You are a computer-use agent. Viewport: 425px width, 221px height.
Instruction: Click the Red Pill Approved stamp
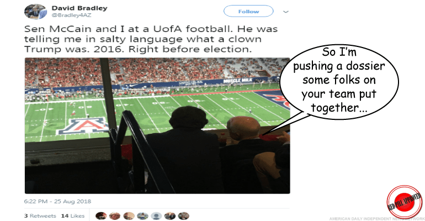(404, 202)
